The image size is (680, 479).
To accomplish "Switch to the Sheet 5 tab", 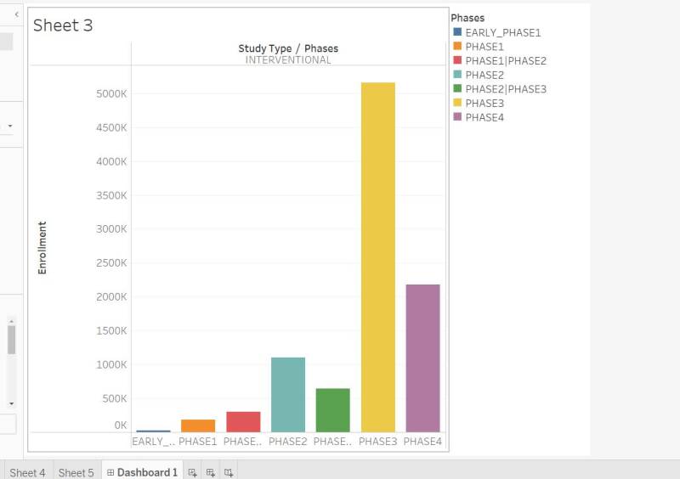I will click(76, 472).
